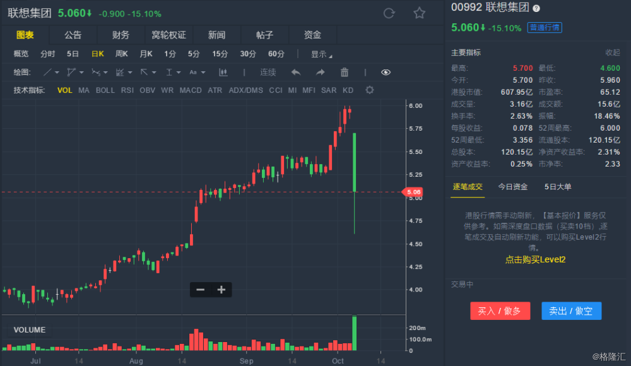Select the trend channel drawing tool
631x366 pixels.
pos(120,73)
